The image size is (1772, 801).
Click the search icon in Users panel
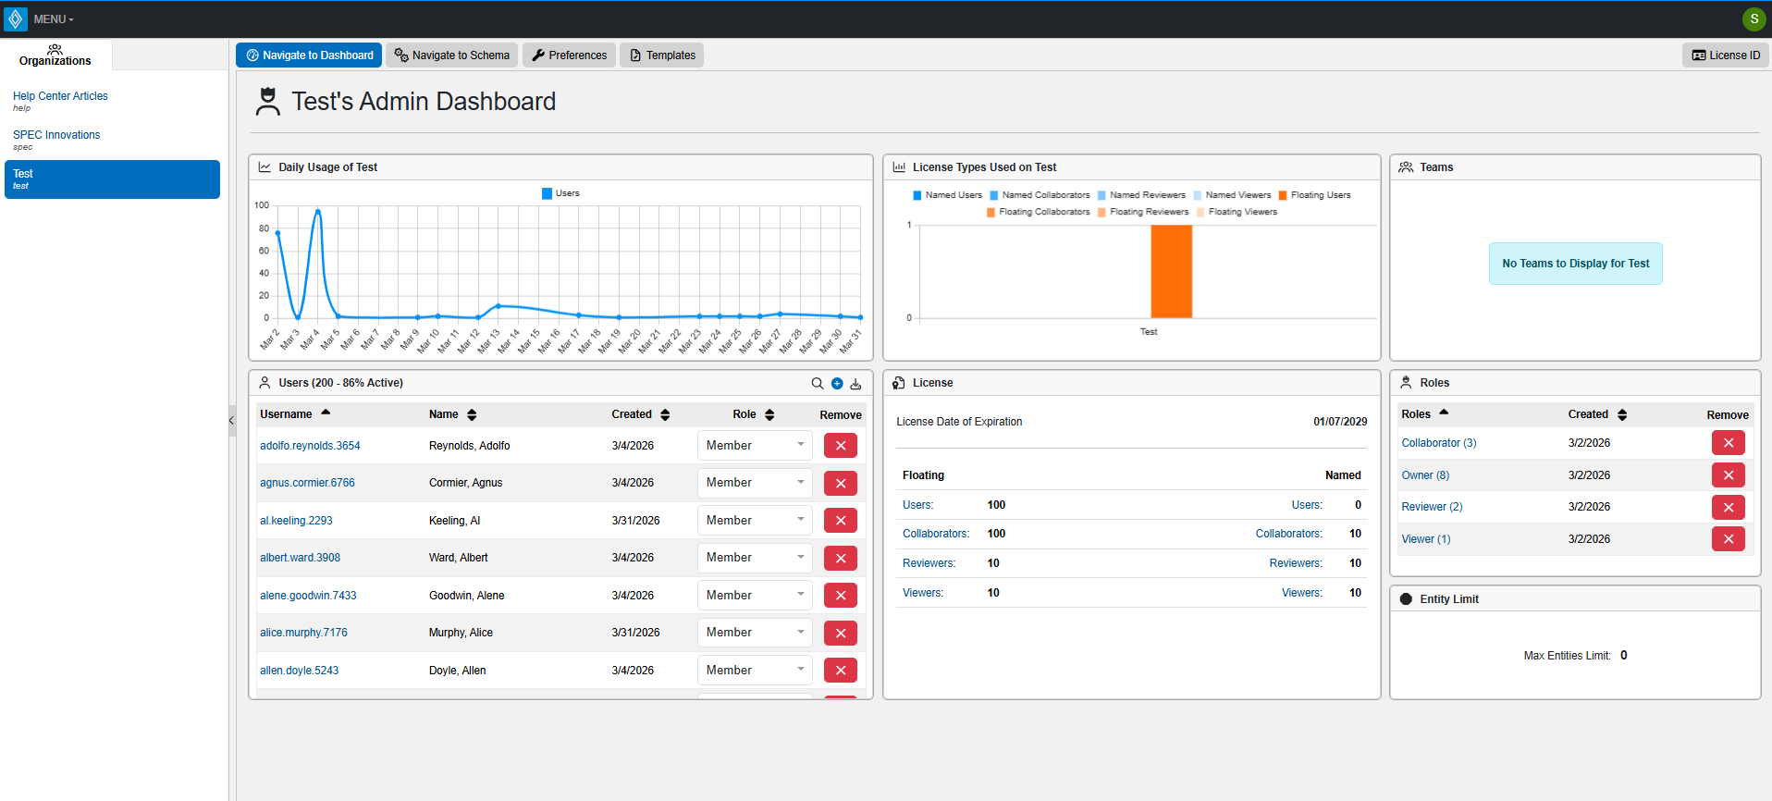(817, 384)
